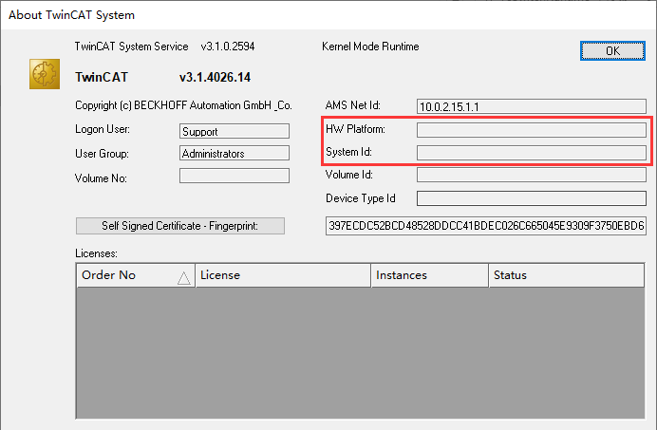Click the empty System Id field
The image size is (657, 430).
[532, 153]
